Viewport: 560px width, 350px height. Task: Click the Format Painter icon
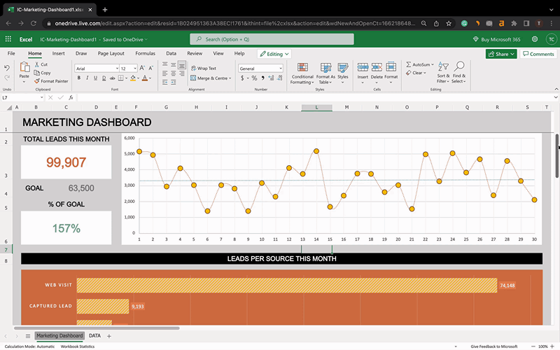tap(36, 81)
